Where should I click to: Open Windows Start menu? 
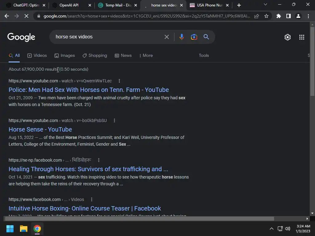tap(10, 229)
